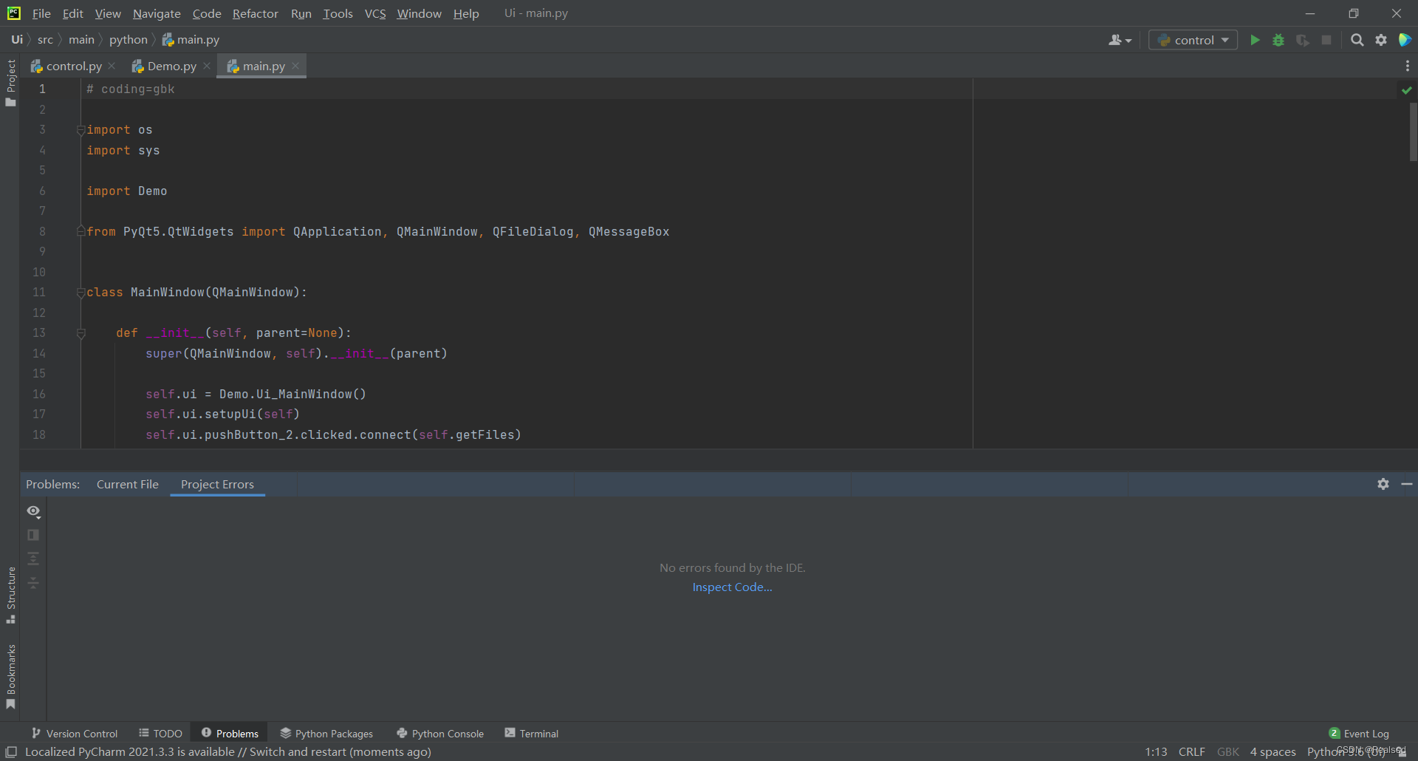This screenshot has width=1418, height=761.
Task: Open Search Everywhere magnifier
Action: (x=1357, y=40)
